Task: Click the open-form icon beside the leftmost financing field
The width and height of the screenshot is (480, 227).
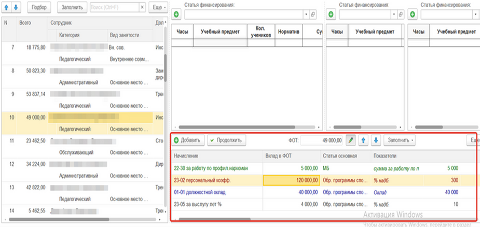Action: coord(313,15)
